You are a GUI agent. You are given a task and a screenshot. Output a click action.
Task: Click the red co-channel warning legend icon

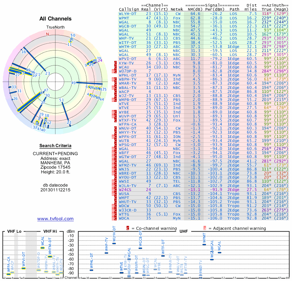click(128, 228)
